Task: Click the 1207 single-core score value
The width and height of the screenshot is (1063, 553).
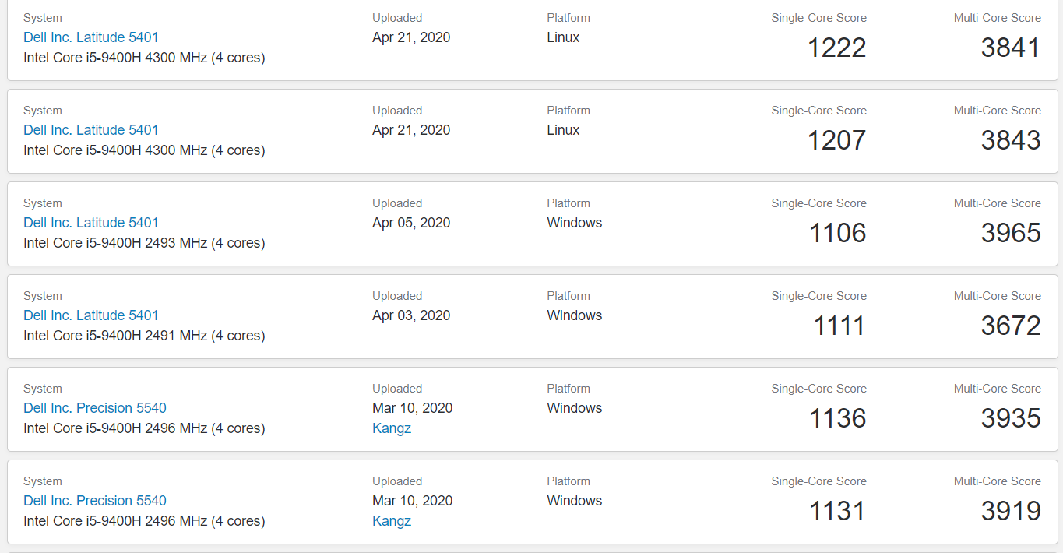Action: click(x=837, y=140)
